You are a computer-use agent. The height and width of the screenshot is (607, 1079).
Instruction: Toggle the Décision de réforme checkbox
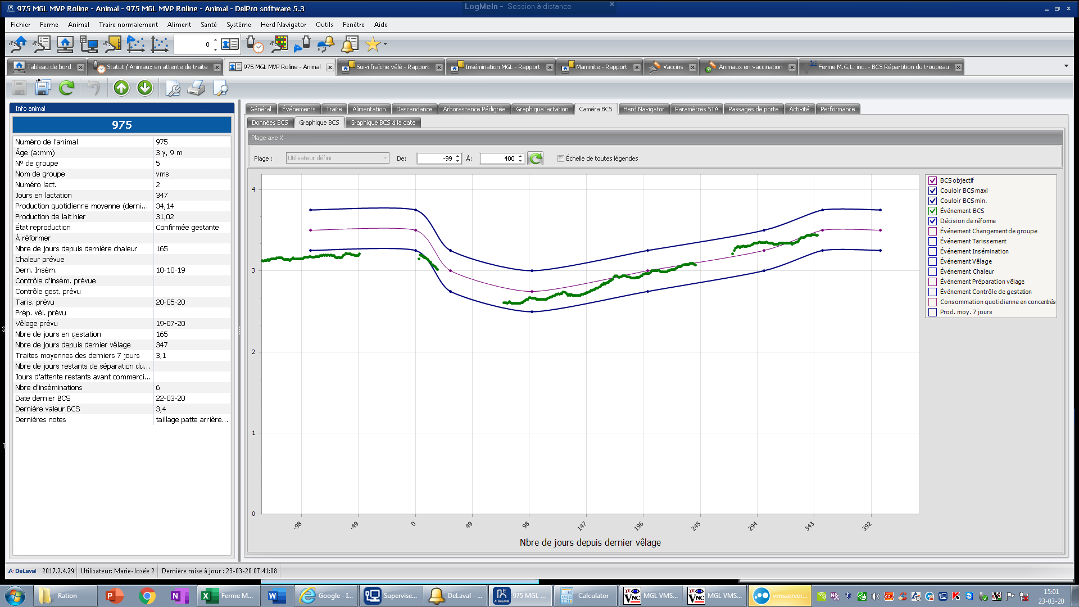(x=933, y=221)
